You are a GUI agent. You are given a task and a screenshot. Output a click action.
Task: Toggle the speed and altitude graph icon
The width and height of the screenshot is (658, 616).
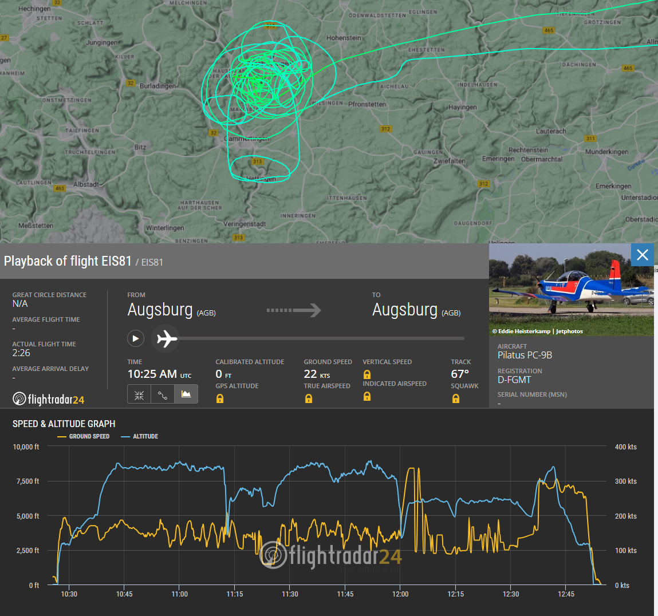pyautogui.click(x=186, y=394)
